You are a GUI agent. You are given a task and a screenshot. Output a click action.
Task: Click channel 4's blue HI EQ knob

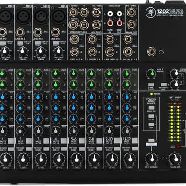tap(56, 97)
